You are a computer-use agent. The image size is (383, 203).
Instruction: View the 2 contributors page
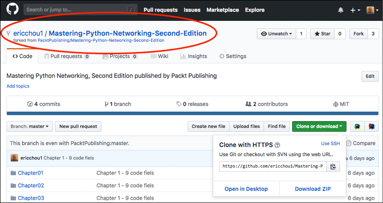coord(267,104)
